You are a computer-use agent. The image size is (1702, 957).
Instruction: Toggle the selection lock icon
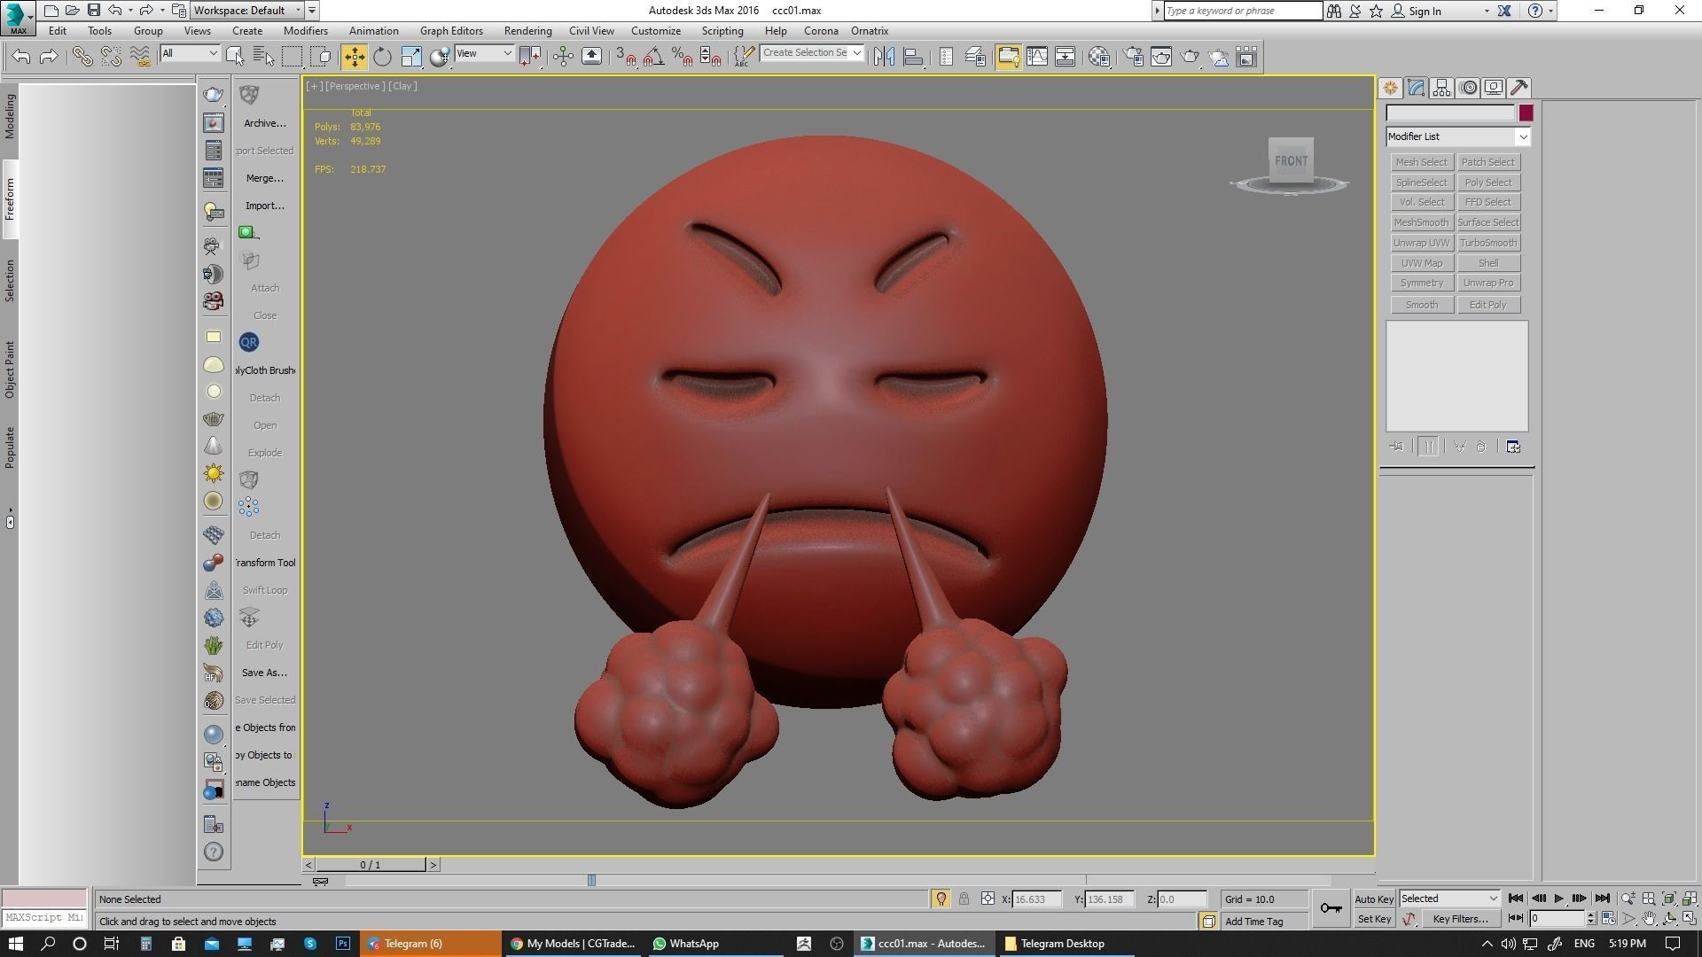click(x=964, y=899)
